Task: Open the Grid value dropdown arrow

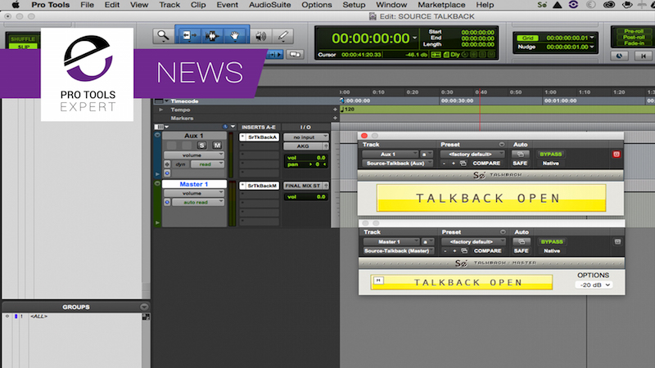Action: point(592,38)
